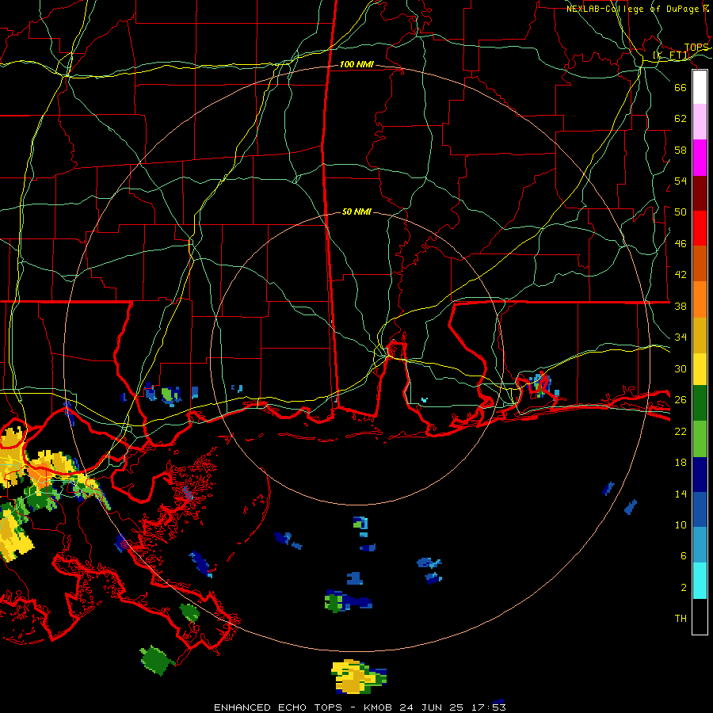
Task: Click the '38' legend value
Action: pyautogui.click(x=681, y=307)
